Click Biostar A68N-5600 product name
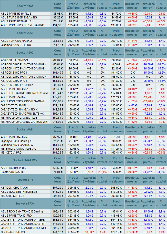 13,172
